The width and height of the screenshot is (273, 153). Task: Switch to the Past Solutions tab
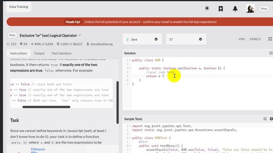tap(61, 53)
